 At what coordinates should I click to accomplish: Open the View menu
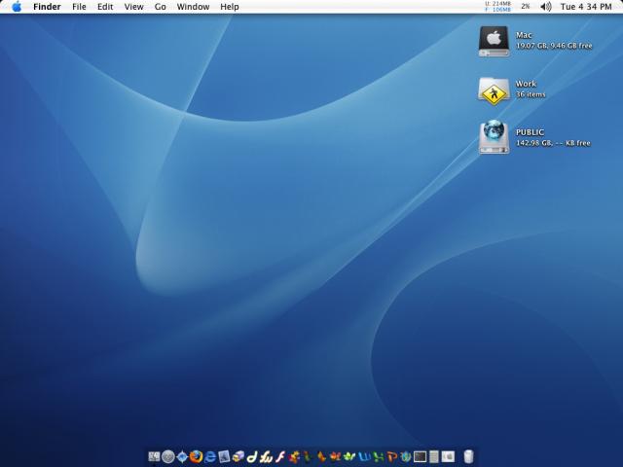tap(134, 7)
